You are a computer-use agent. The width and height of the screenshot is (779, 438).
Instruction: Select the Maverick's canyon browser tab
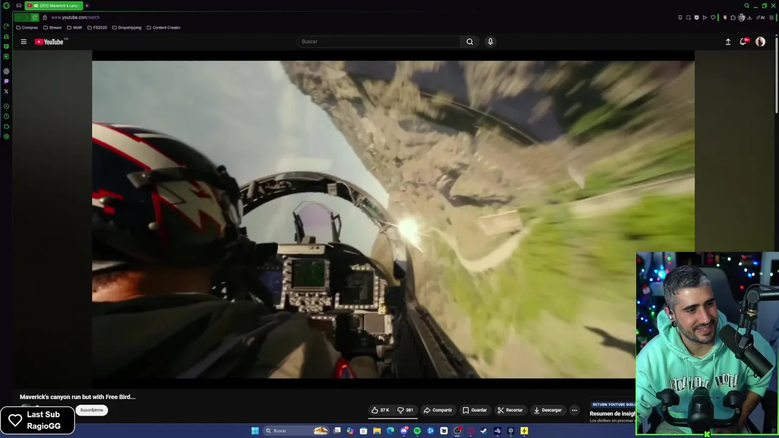pyautogui.click(x=54, y=5)
